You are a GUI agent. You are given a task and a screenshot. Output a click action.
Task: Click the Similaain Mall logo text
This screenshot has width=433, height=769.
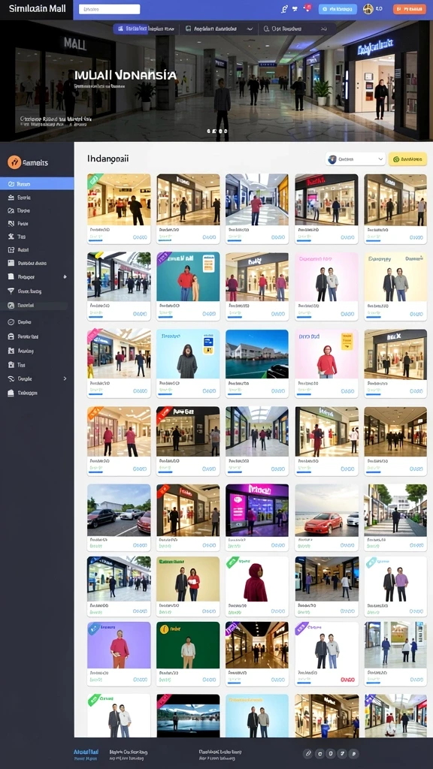pyautogui.click(x=38, y=9)
